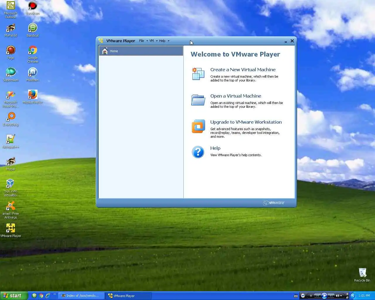The width and height of the screenshot is (375, 300).
Task: Click the Create a New Virtual Machine icon
Action: 198,74
